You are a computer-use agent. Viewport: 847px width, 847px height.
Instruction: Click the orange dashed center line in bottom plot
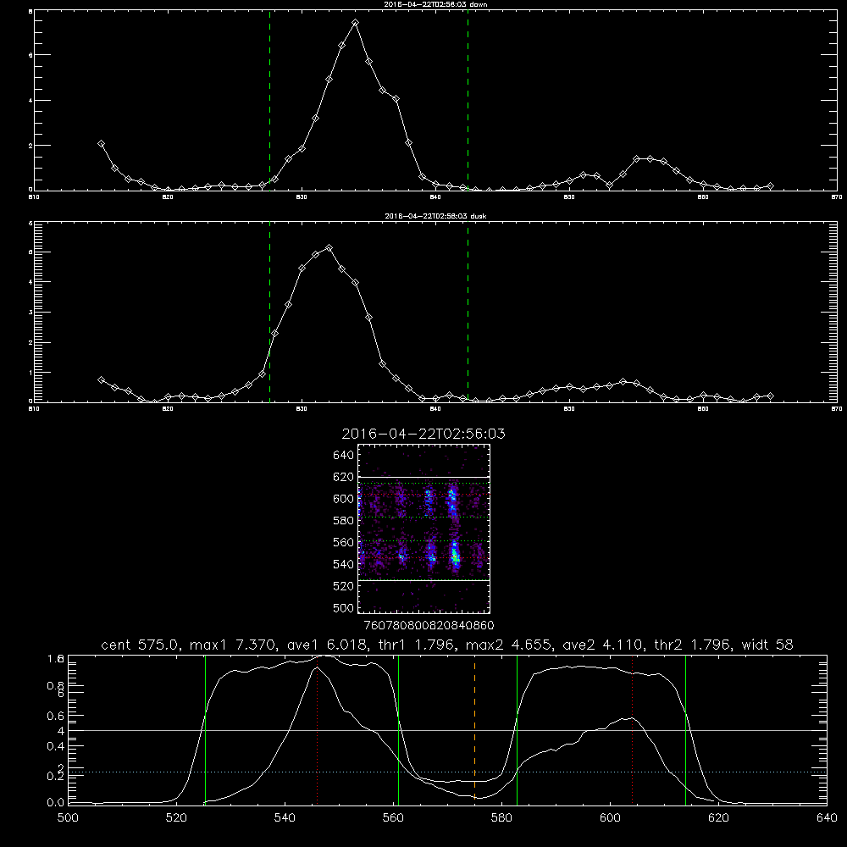tap(474, 729)
